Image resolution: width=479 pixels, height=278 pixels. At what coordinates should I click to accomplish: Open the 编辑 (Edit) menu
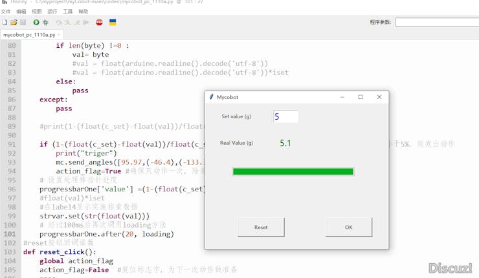pyautogui.click(x=21, y=12)
